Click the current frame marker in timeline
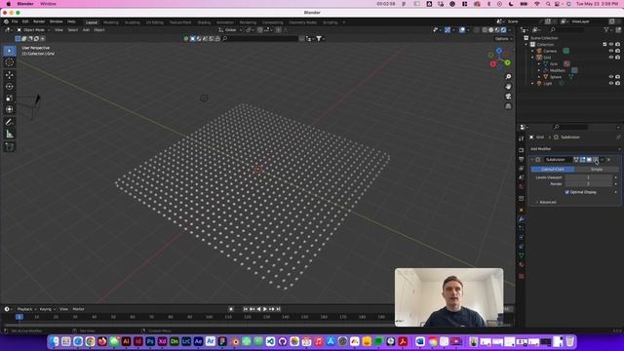Screen dimensions: 624x351 point(19,317)
